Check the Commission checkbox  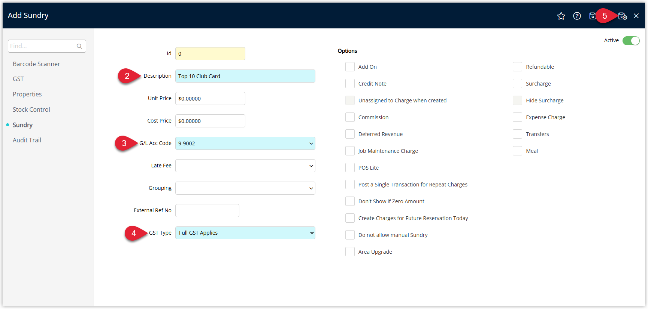coord(350,117)
